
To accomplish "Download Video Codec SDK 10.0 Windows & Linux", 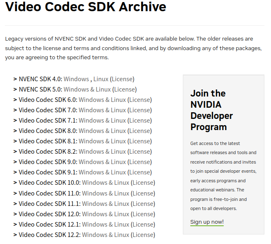I will point(106,183).
